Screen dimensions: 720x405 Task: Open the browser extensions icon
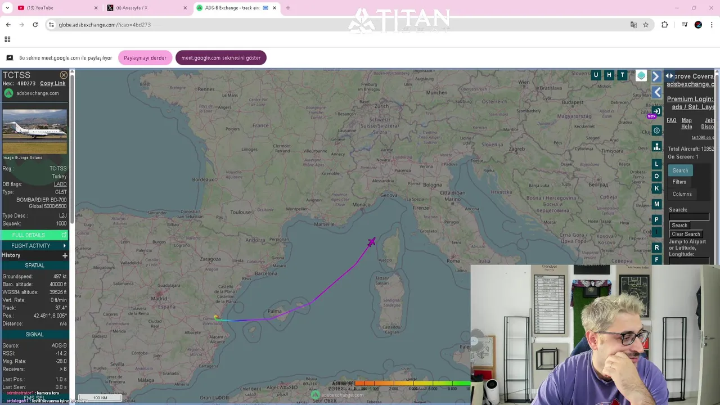tap(664, 25)
